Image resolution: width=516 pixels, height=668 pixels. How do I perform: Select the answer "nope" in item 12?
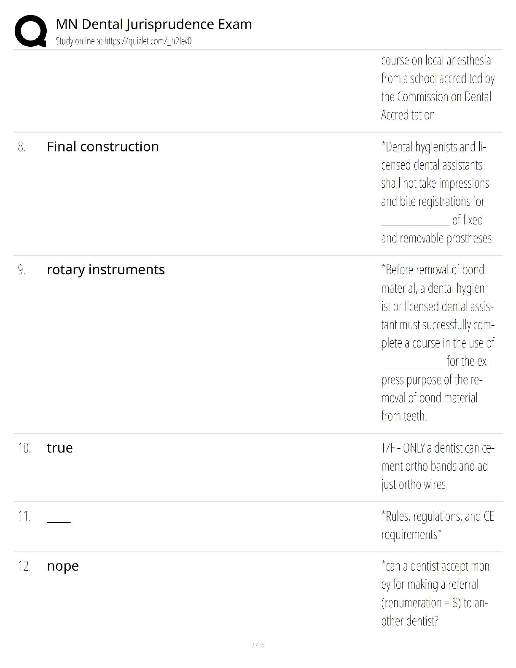tap(63, 566)
